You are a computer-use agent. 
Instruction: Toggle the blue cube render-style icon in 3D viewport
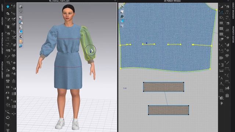[21, 32]
